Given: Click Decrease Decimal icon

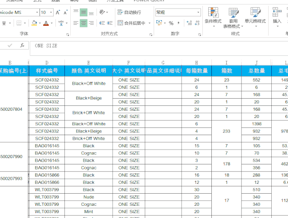Looking at the screenshot, I should click(x=197, y=23).
